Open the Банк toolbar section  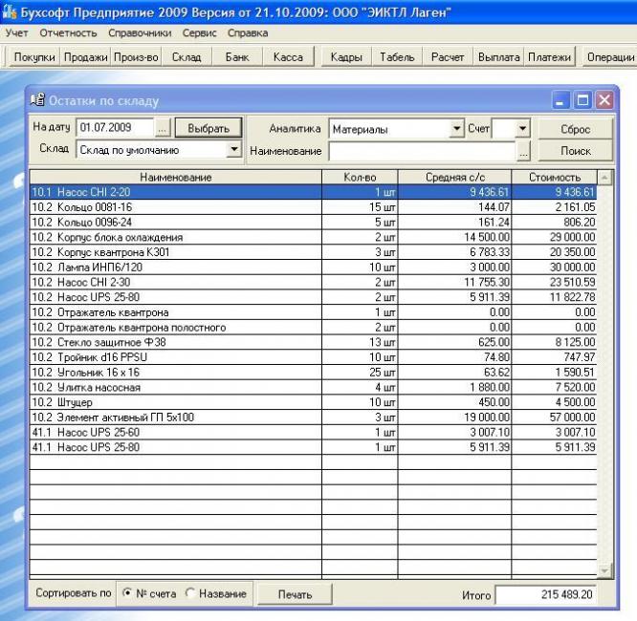[x=236, y=57]
